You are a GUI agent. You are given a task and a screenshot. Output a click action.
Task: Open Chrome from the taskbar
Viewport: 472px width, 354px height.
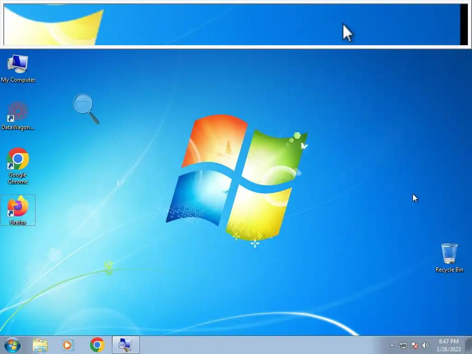(97, 345)
